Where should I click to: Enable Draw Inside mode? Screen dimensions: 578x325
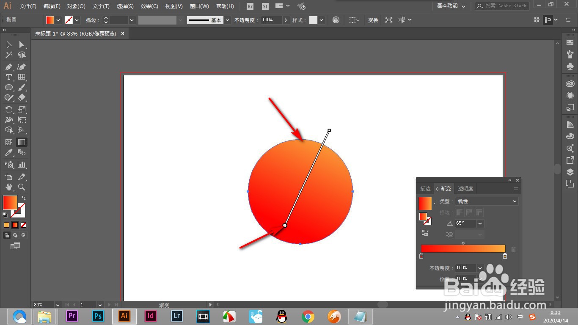pyautogui.click(x=23, y=235)
